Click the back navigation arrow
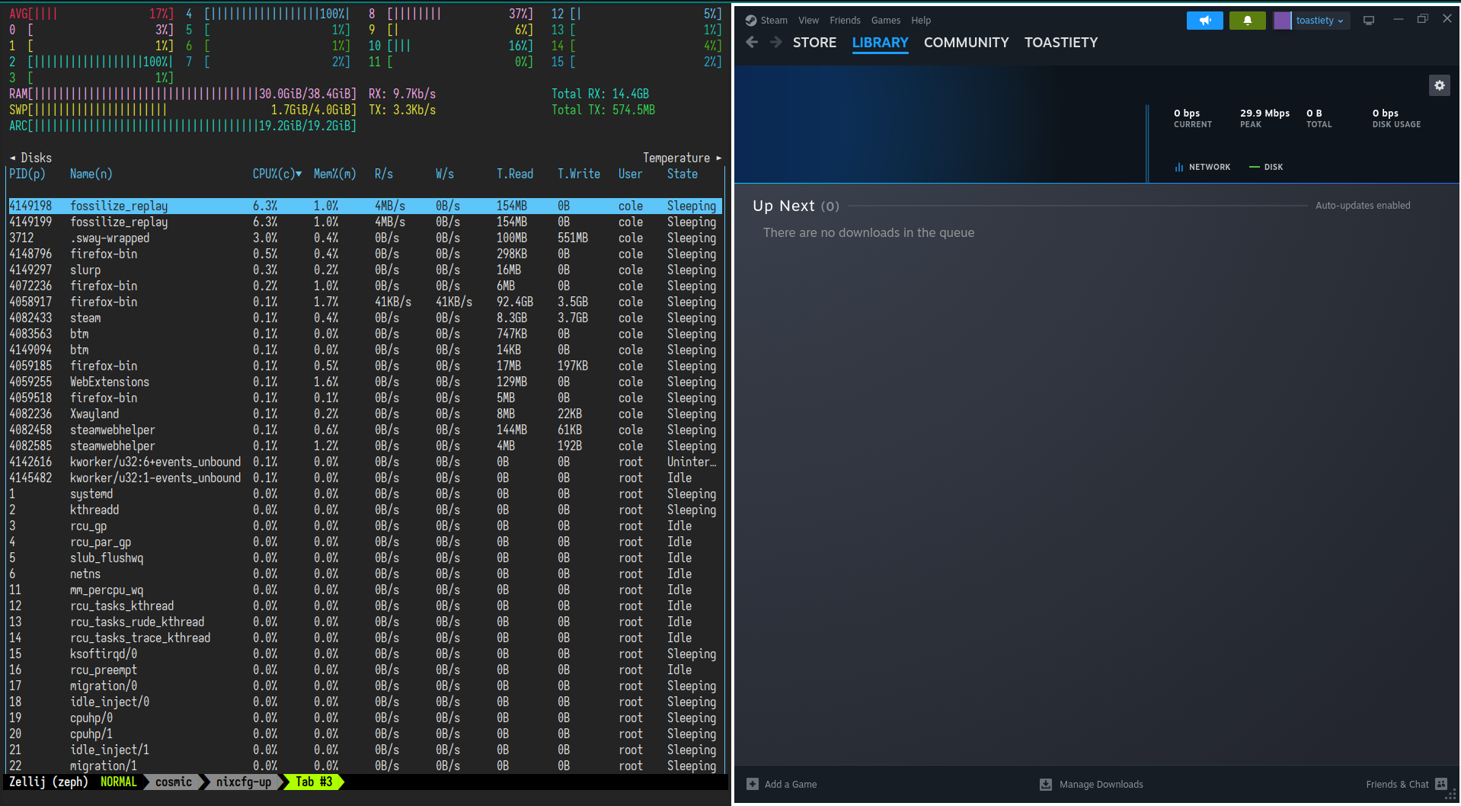The image size is (1461, 806). tap(752, 42)
